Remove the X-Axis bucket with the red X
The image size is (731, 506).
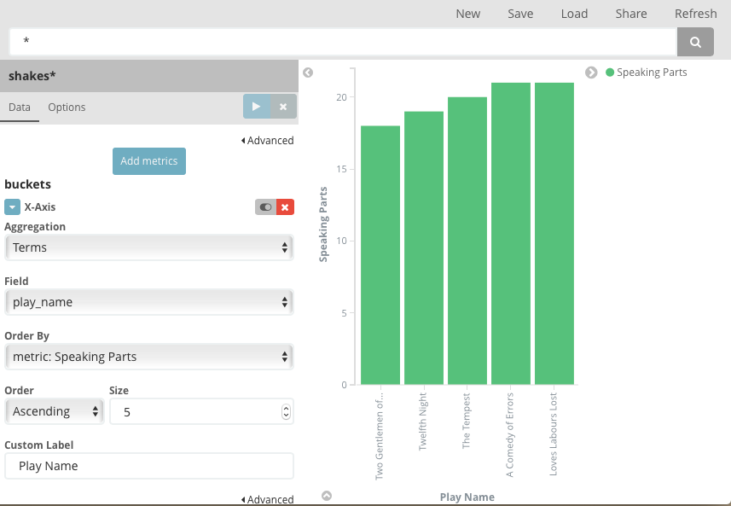coord(285,206)
